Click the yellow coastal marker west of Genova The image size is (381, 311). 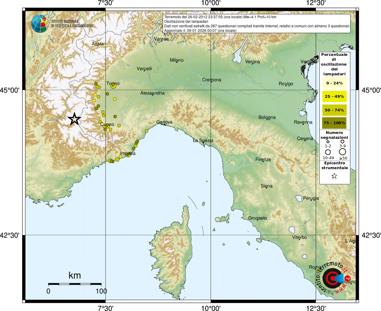point(147,131)
